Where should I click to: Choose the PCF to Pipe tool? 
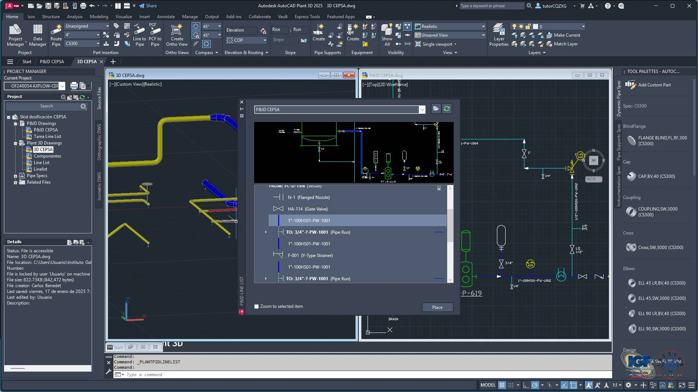click(x=155, y=35)
